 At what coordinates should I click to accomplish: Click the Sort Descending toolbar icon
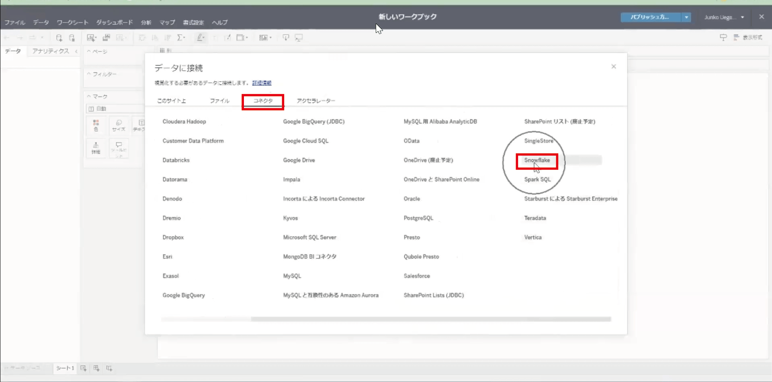pyautogui.click(x=168, y=38)
